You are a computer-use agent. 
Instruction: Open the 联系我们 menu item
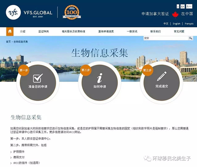click(x=156, y=32)
